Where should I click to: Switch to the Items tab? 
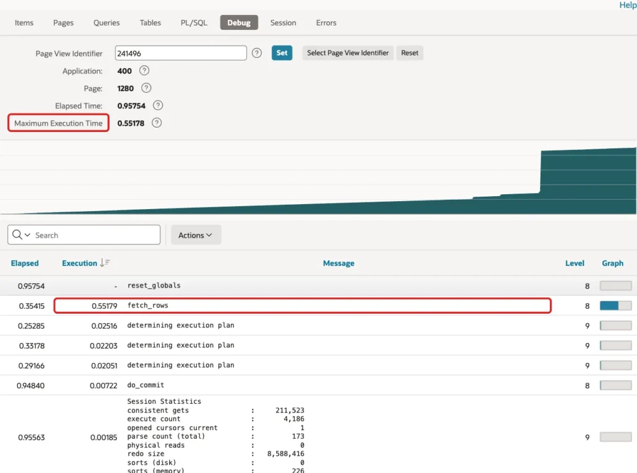(24, 23)
